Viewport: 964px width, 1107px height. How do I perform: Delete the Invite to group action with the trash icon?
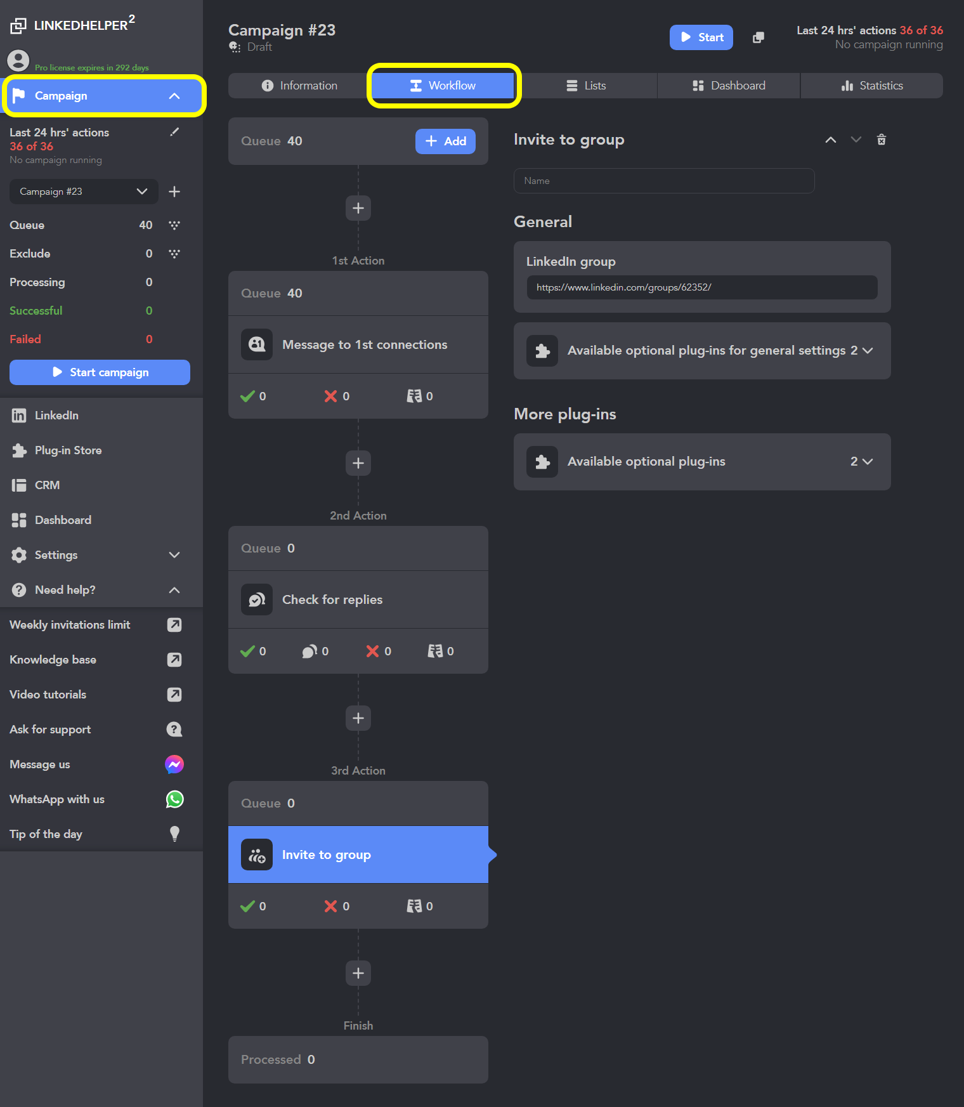[882, 140]
